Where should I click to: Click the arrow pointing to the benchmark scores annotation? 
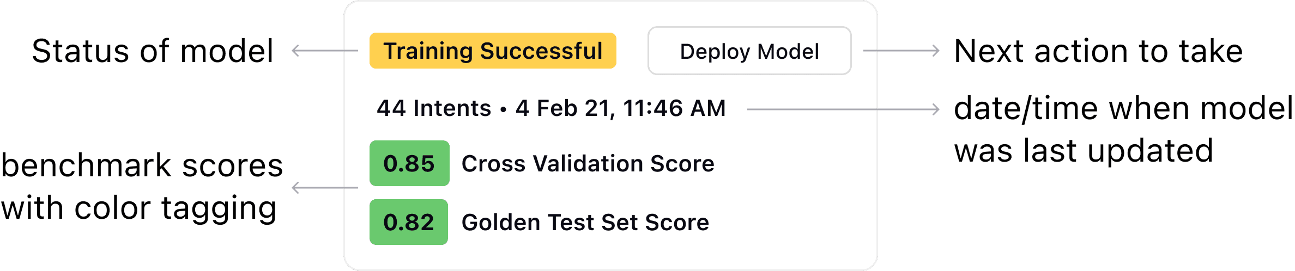coord(324,188)
